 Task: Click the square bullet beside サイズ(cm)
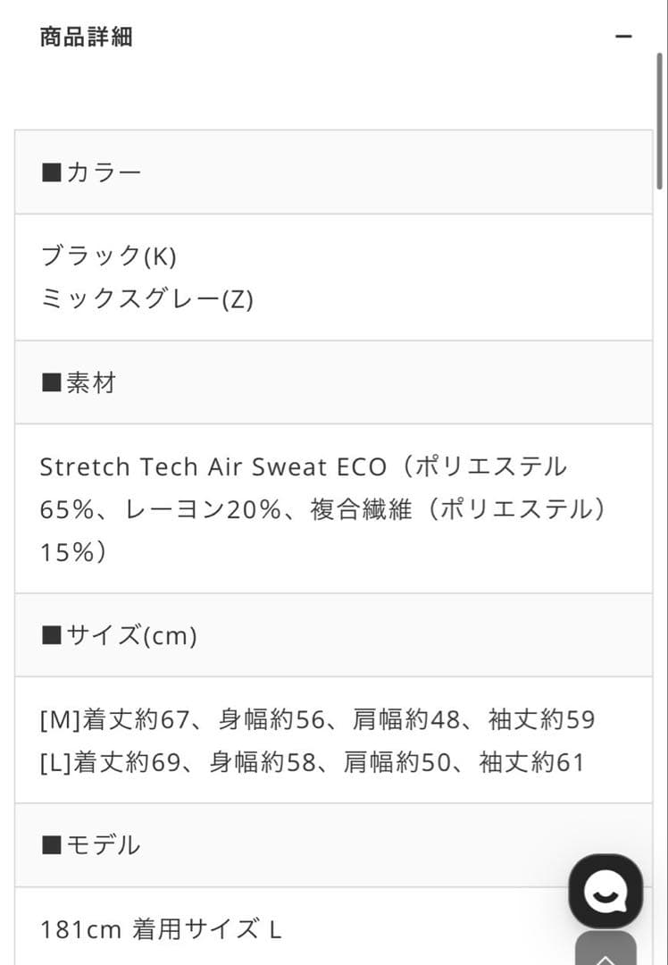click(x=51, y=635)
